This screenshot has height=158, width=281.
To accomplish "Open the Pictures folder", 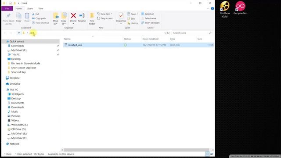I will pos(16,116).
